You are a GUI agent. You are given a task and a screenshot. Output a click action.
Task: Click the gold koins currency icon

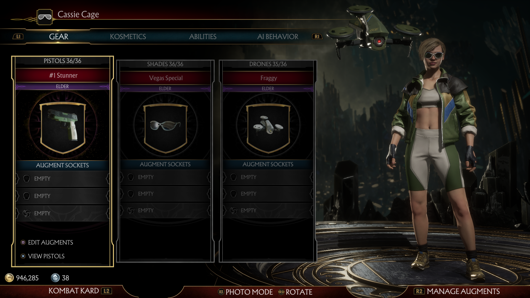coord(9,278)
